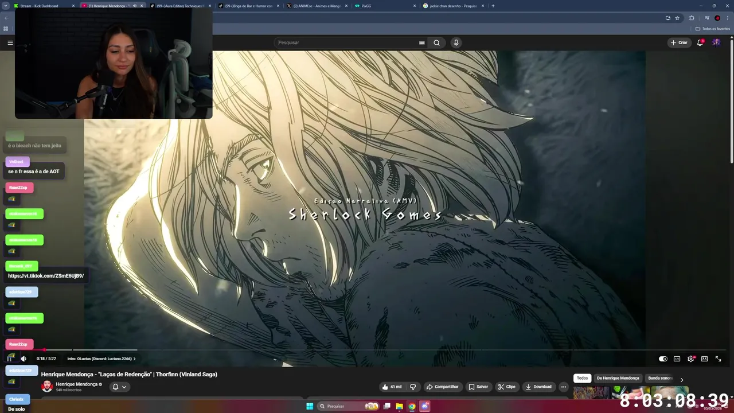Switch to the 'ANIMEse - Animes e Mangá' tab

(317, 6)
